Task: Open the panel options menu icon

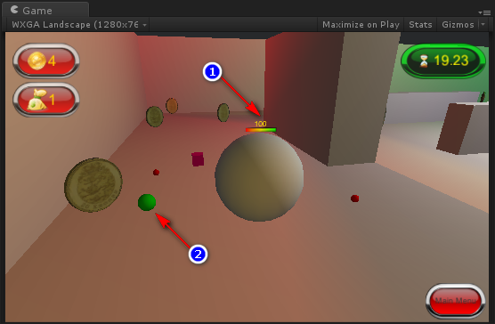Action: coord(484,12)
